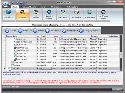
Task: Click the application orb menu button
Action: pyautogui.click(x=6, y=4)
